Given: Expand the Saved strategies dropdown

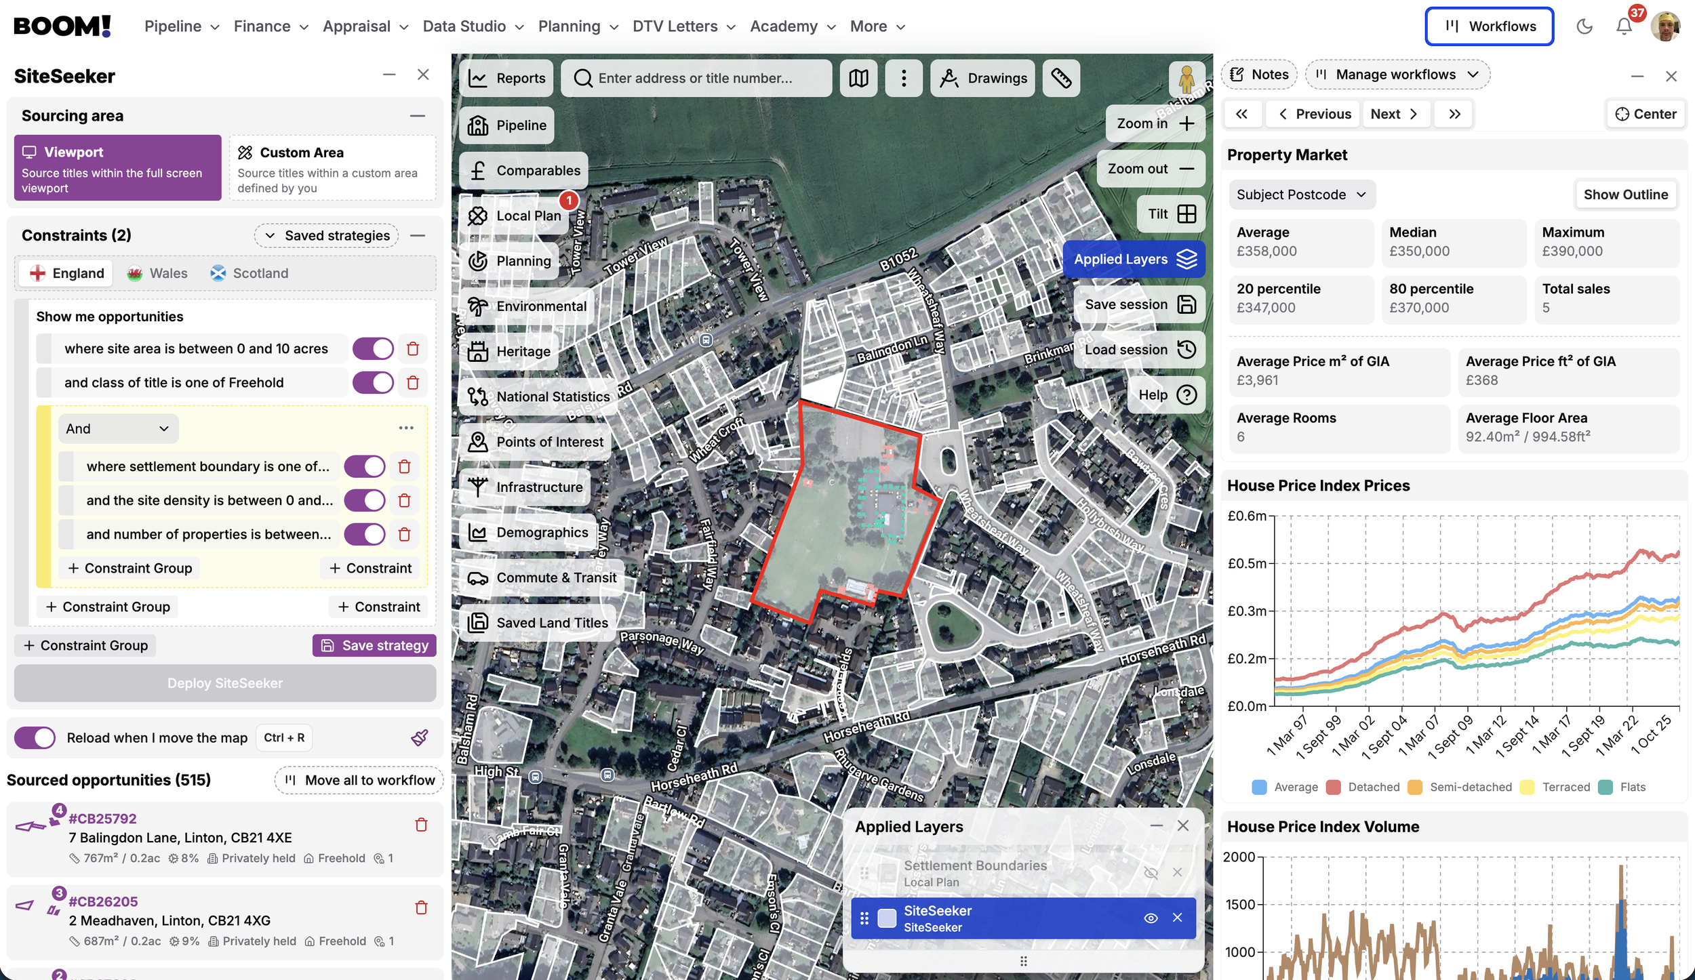Looking at the screenshot, I should [326, 235].
